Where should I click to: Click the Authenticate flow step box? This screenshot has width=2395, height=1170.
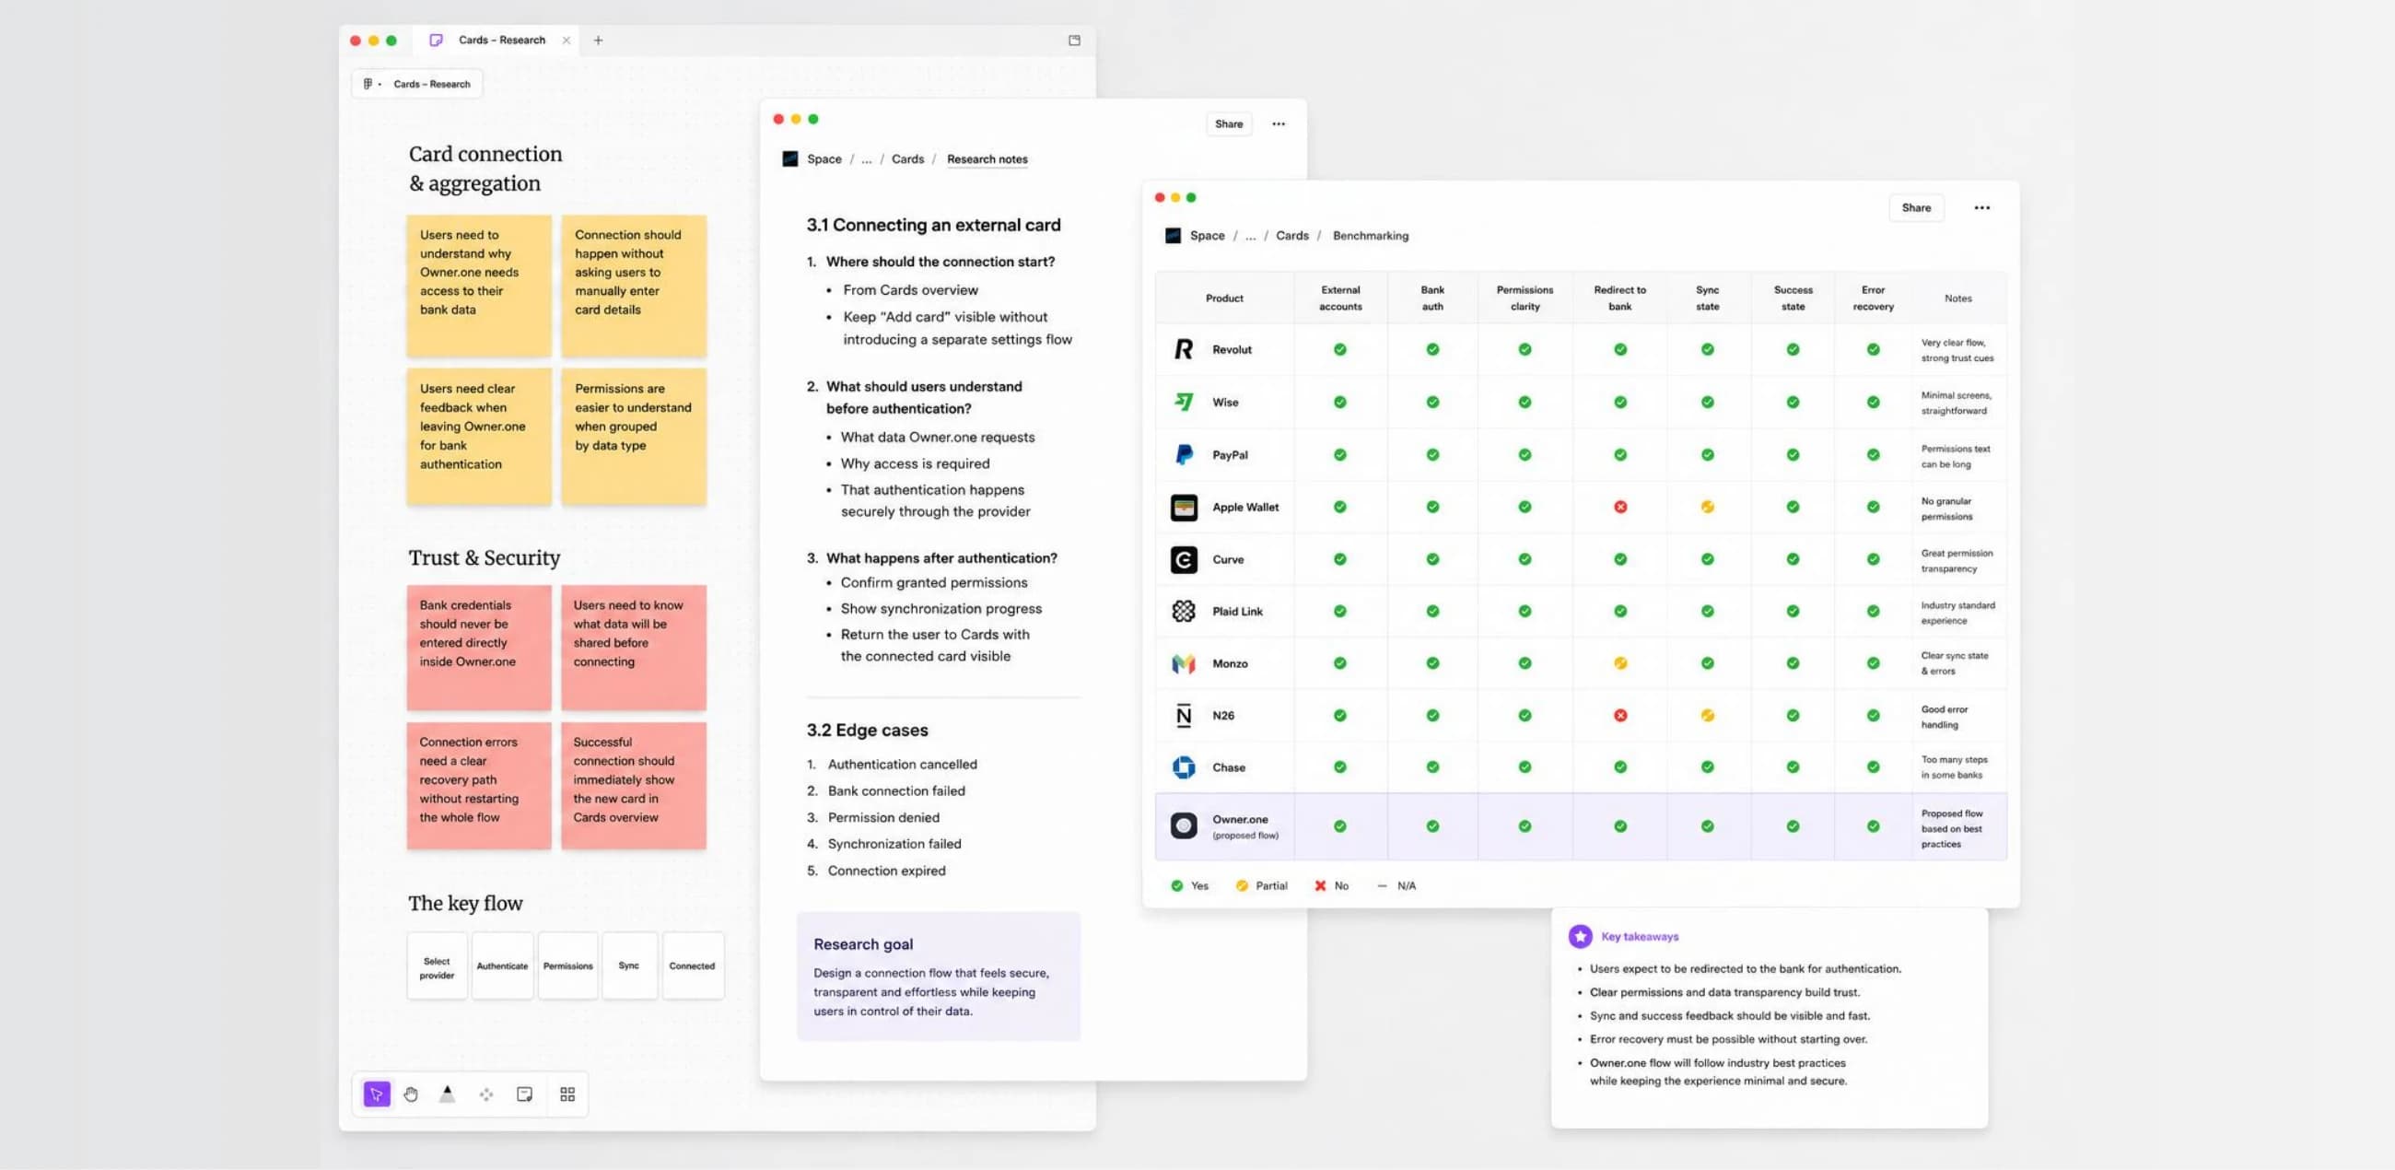coord(502,966)
